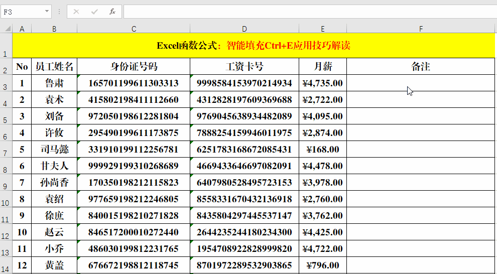497x274 pixels.
Task: Click inside the Name Box showing F3
Action: [x=22, y=12]
